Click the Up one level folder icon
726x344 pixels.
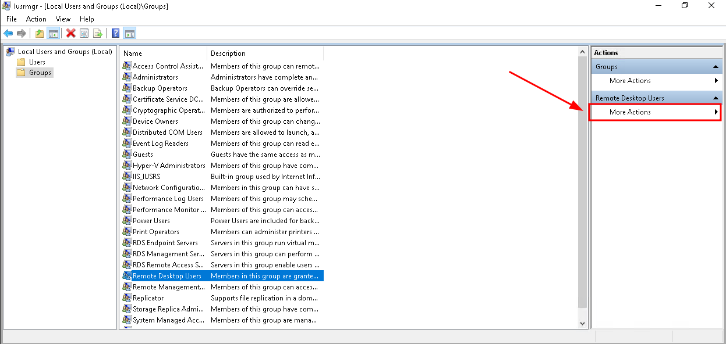pos(40,34)
